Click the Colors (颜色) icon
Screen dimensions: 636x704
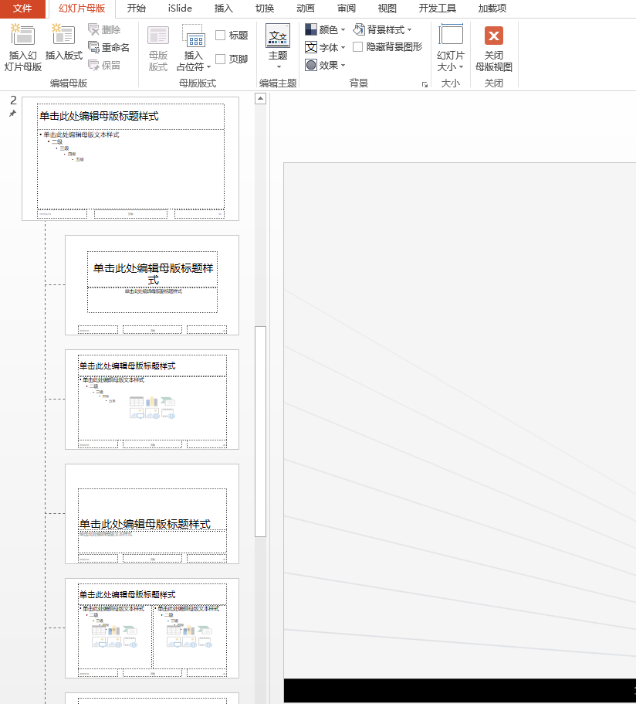[x=311, y=29]
